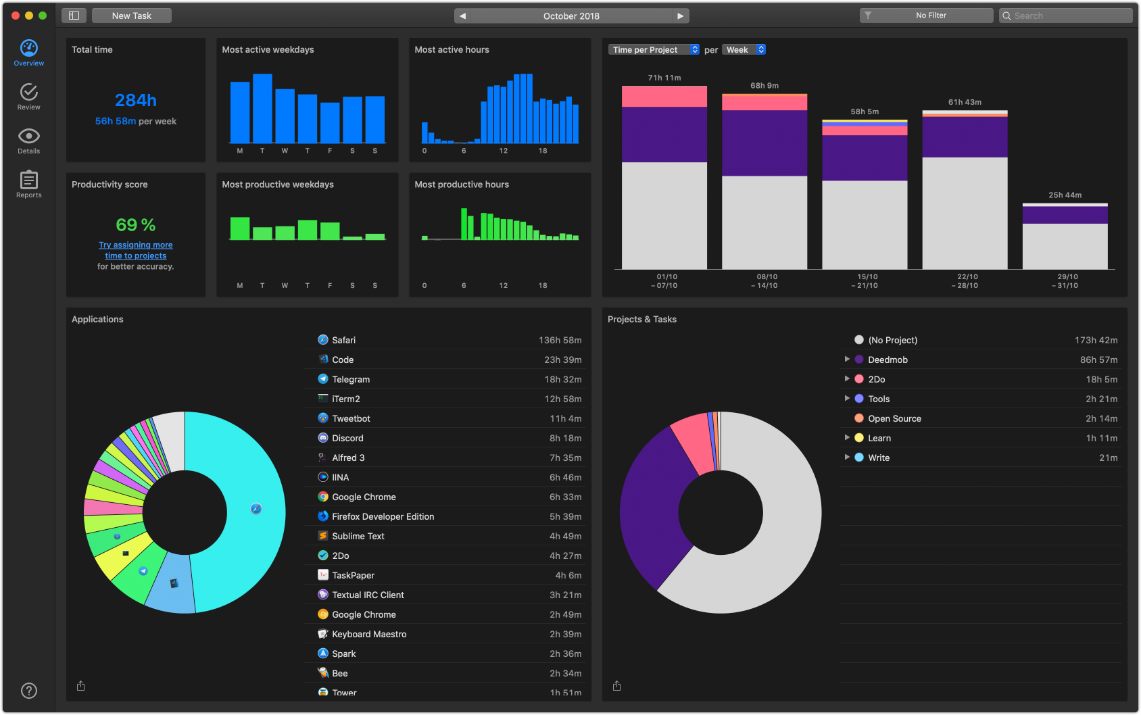
Task: Expand the Learn project
Action: click(x=847, y=438)
